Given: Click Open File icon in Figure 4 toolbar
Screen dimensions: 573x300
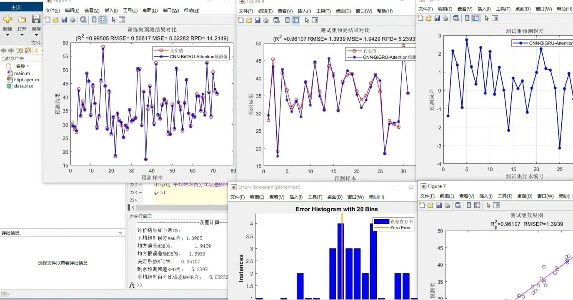Looking at the screenshot, I should (249, 20).
